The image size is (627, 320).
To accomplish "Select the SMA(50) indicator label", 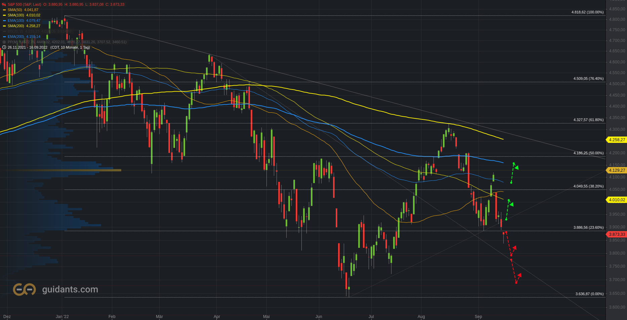I will point(15,10).
